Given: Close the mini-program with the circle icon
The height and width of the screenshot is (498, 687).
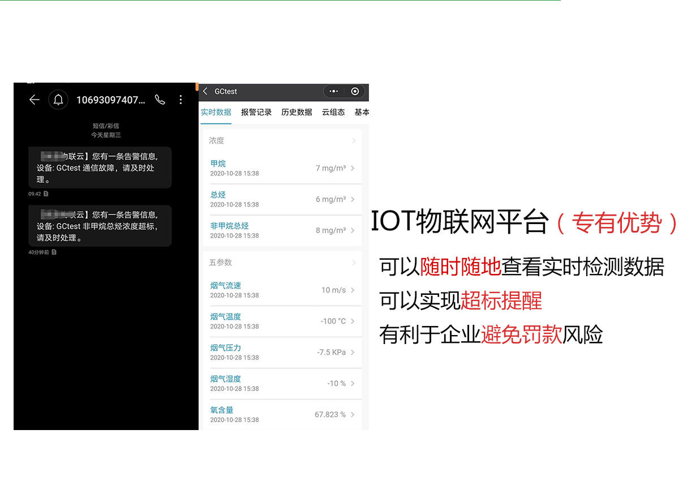Looking at the screenshot, I should (x=355, y=91).
